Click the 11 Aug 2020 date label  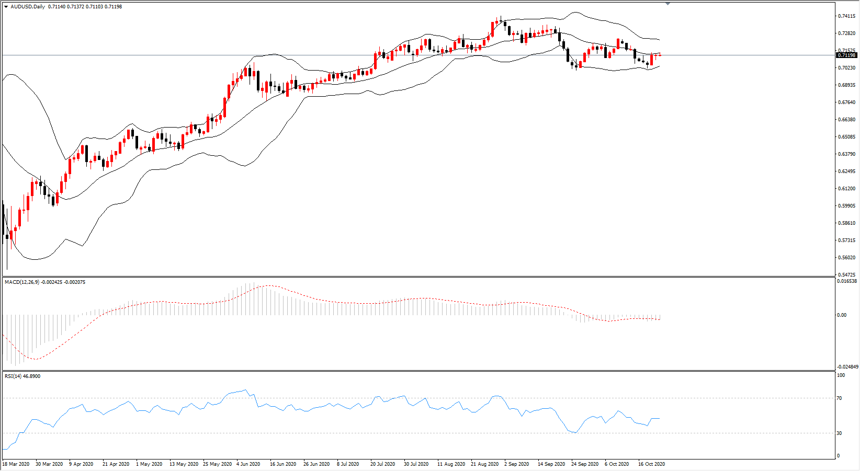451,464
